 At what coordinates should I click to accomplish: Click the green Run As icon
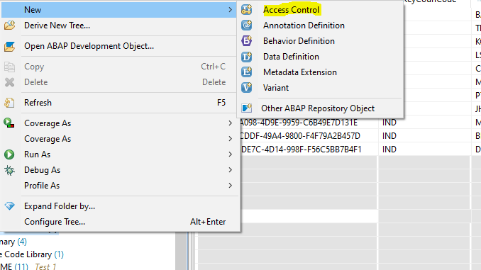tap(9, 154)
